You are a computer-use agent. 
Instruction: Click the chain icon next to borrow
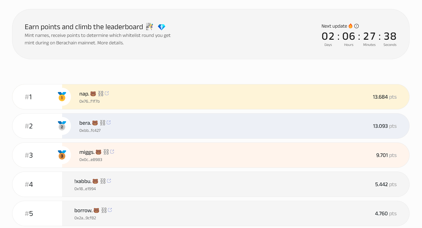pyautogui.click(x=104, y=210)
